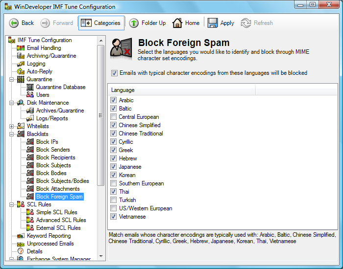Click the Logging tree icon
Viewport: 343px width, 269px height.
pyautogui.click(x=21, y=64)
